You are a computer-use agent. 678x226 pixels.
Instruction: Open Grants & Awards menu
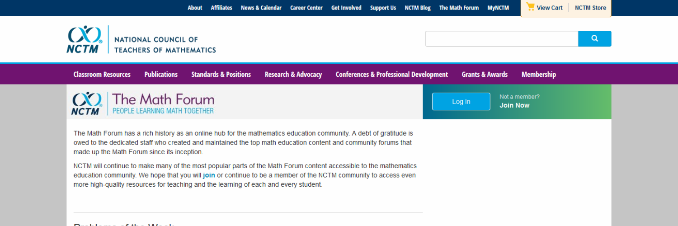point(485,75)
